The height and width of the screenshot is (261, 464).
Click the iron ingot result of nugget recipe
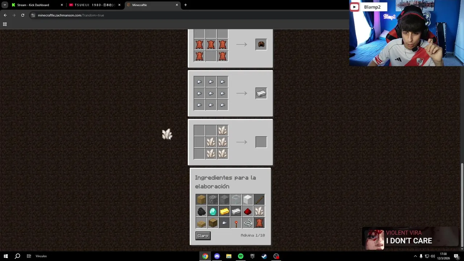click(261, 93)
